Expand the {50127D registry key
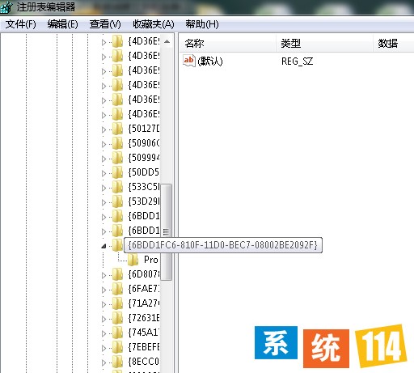This screenshot has height=373, width=414. point(103,129)
